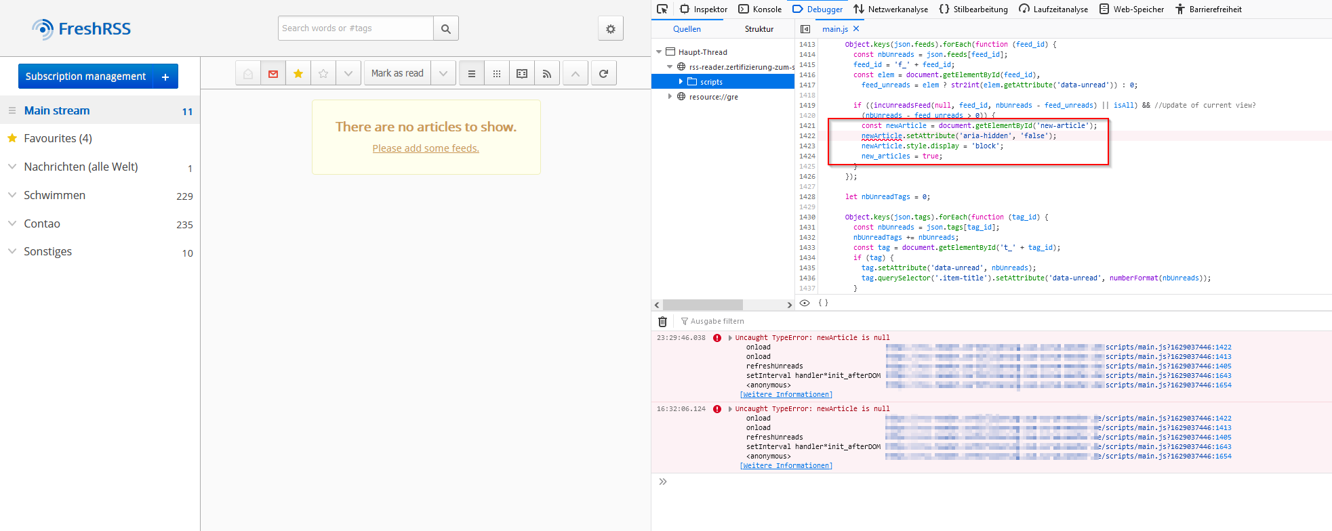Click the Subscription management button
The image size is (1332, 531).
[85, 77]
